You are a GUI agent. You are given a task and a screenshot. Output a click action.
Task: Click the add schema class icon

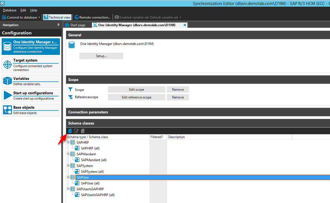(x=70, y=131)
